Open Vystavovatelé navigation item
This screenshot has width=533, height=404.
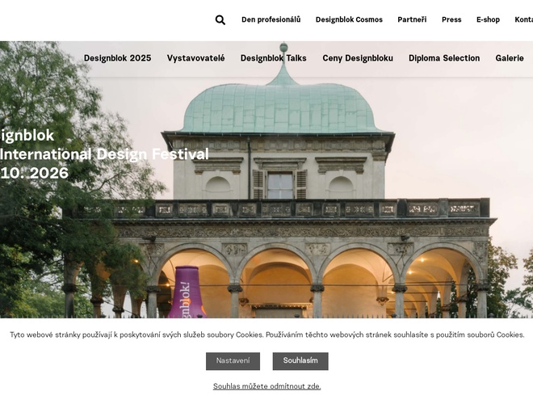point(195,58)
